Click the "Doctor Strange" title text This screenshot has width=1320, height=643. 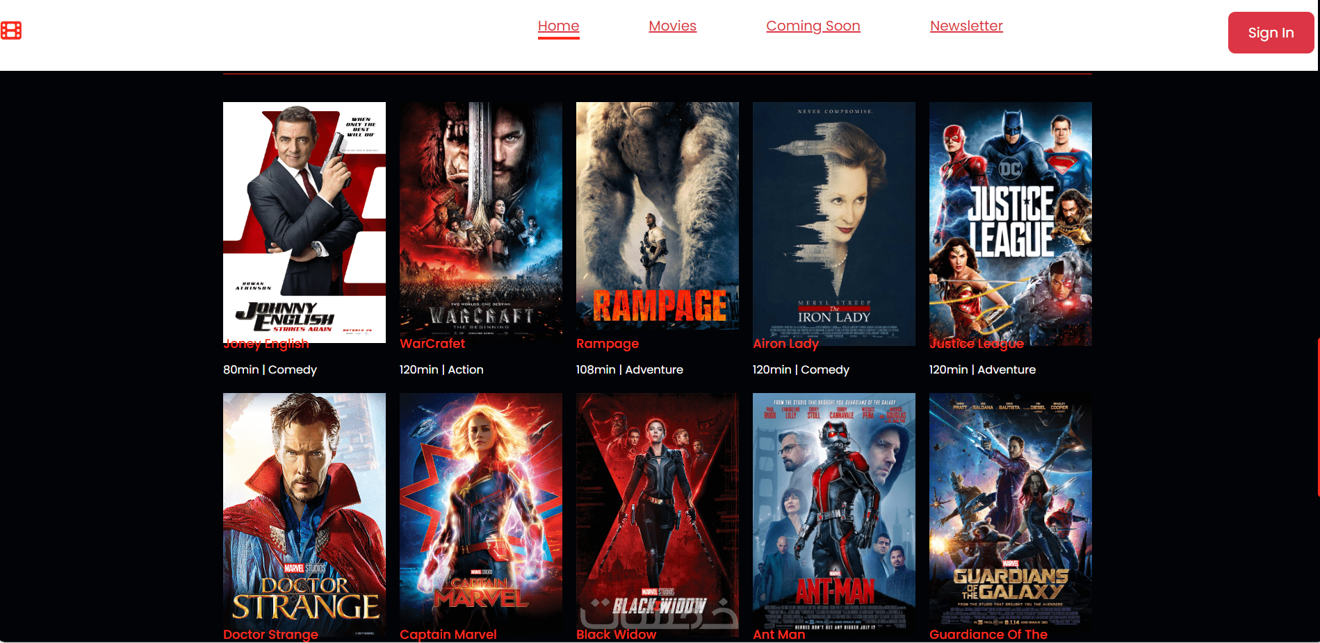click(x=270, y=635)
